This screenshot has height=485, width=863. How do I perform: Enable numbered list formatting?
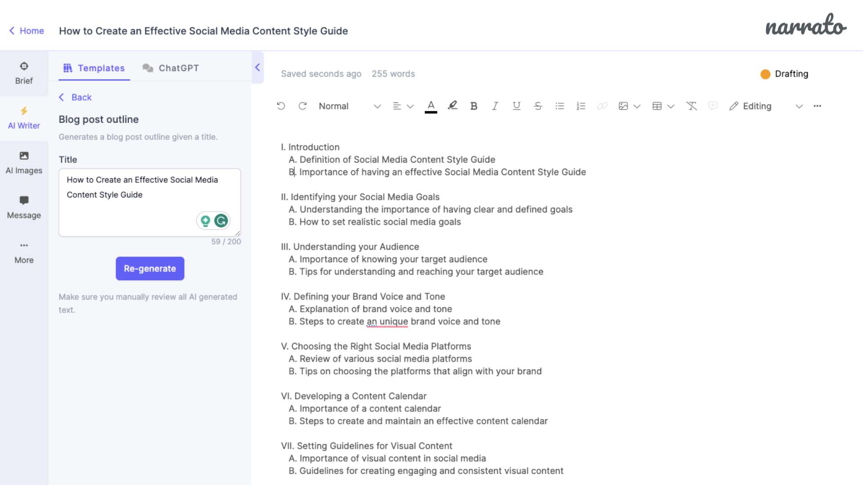[x=581, y=106]
